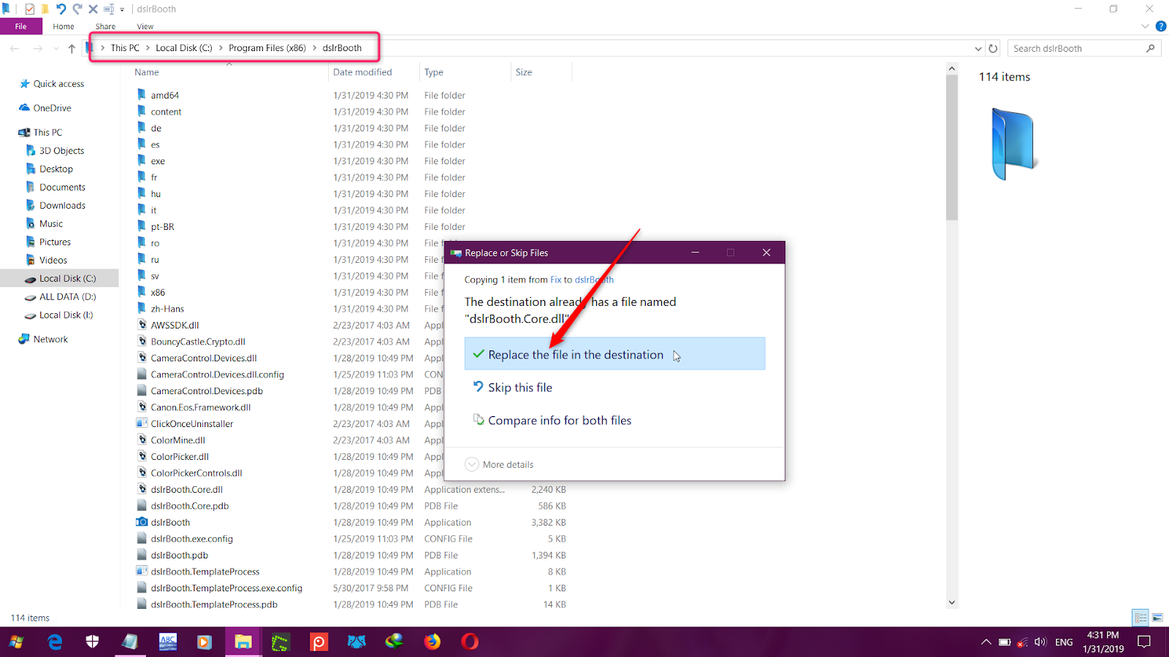
Task: Open the recent locations dropdown beside navigation arrows
Action: (56, 48)
